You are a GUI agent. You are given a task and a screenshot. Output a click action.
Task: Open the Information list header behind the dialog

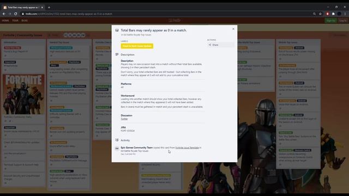coord(10,42)
